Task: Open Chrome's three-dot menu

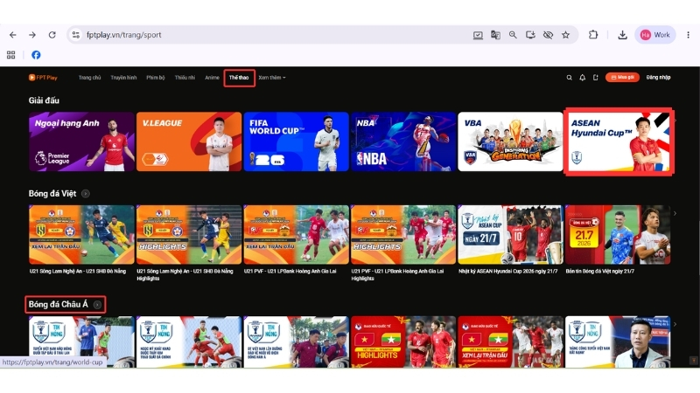Action: (688, 35)
